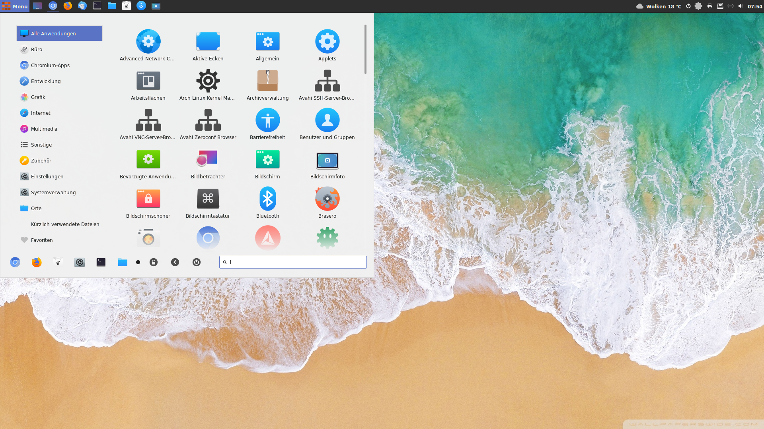Image resolution: width=764 pixels, height=429 pixels.
Task: Select the Multimedia category
Action: click(x=44, y=129)
